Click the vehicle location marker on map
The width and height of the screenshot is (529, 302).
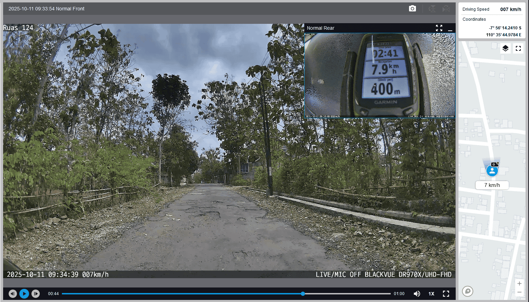pos(492,171)
